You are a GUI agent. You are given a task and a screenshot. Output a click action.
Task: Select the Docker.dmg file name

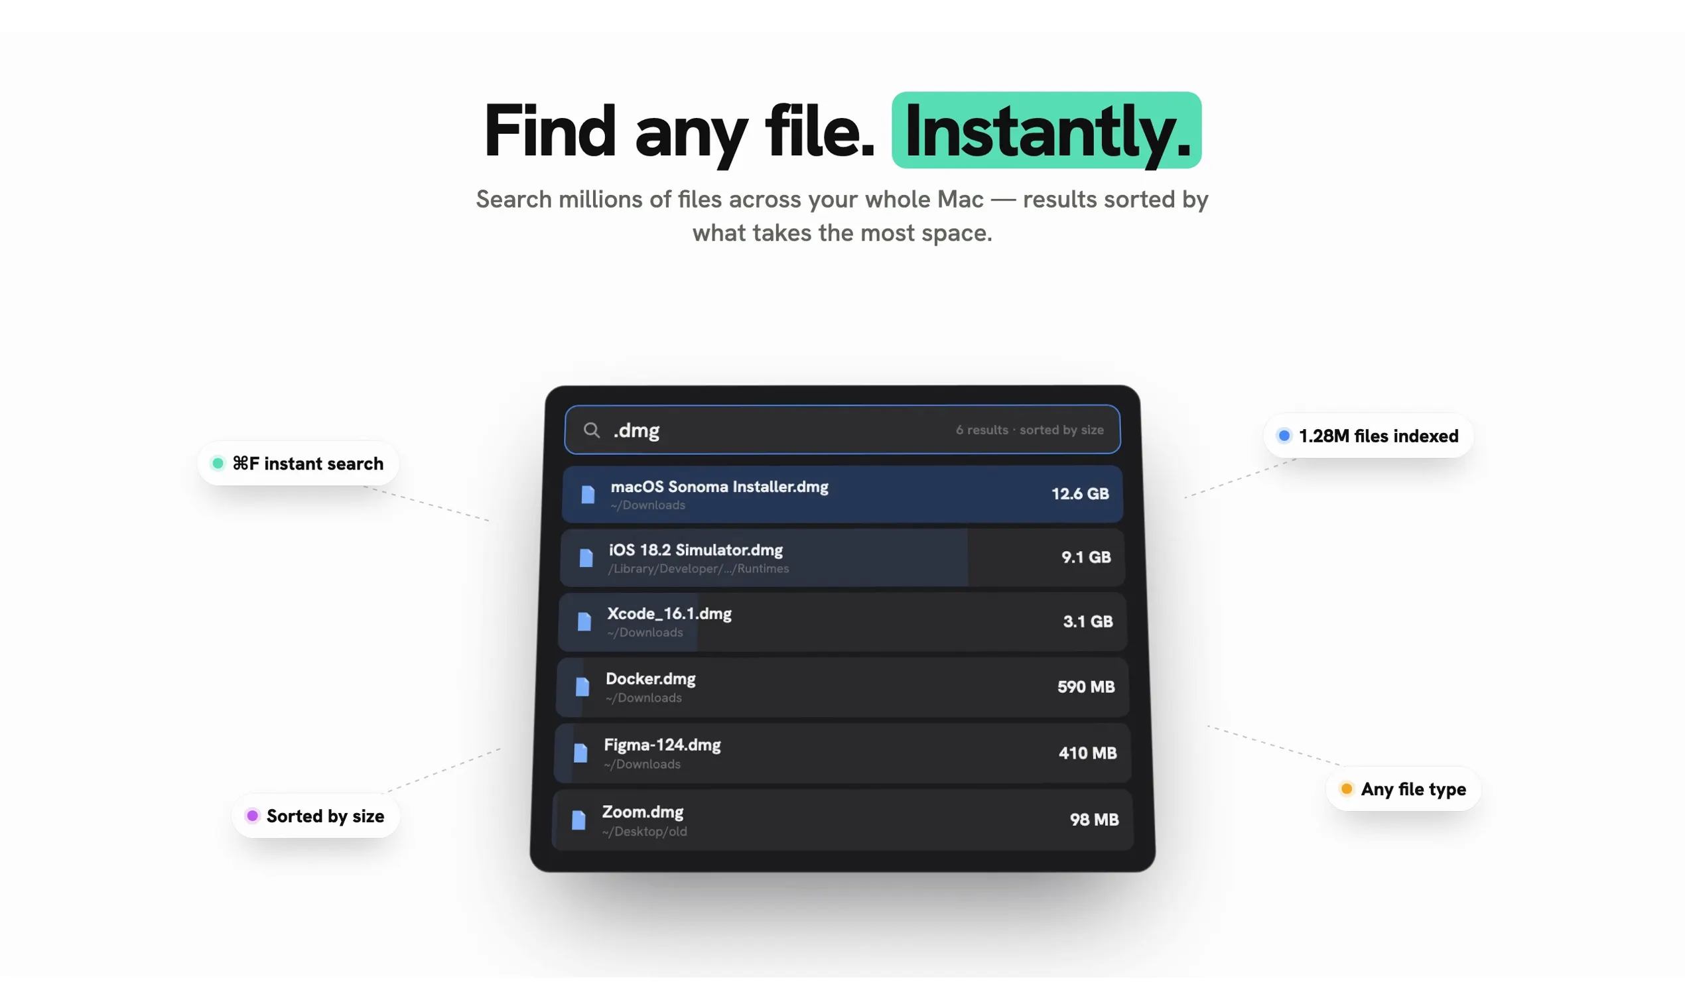click(x=650, y=678)
